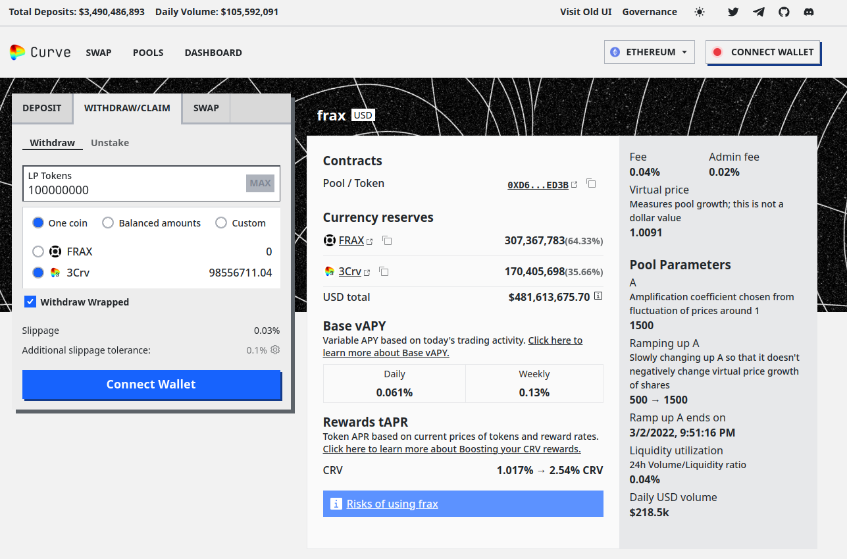Switch to the Withdraw/Claim tab
847x559 pixels.
[127, 108]
